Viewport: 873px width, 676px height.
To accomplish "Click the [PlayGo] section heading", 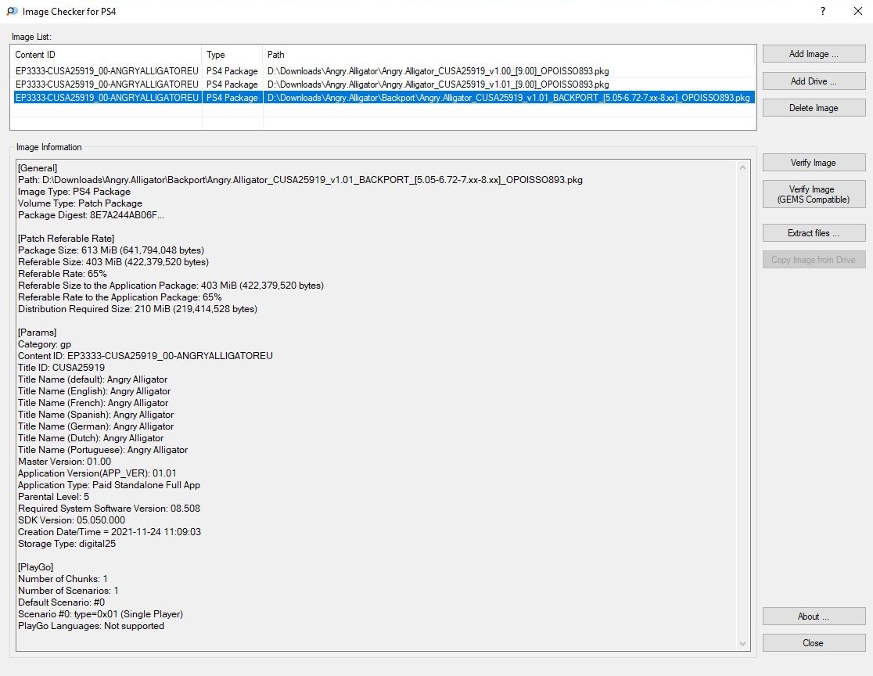I will coord(36,567).
